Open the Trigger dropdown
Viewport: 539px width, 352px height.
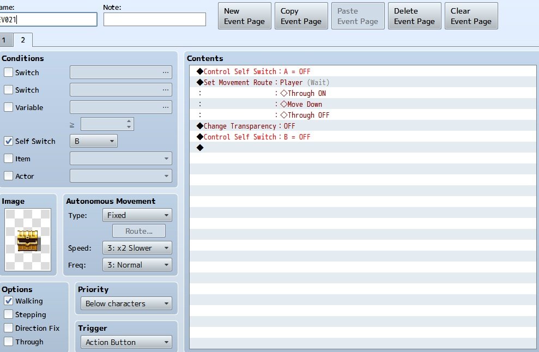point(126,342)
